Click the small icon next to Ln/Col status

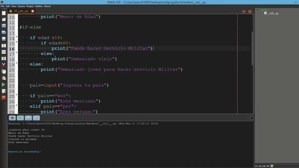coord(272,166)
